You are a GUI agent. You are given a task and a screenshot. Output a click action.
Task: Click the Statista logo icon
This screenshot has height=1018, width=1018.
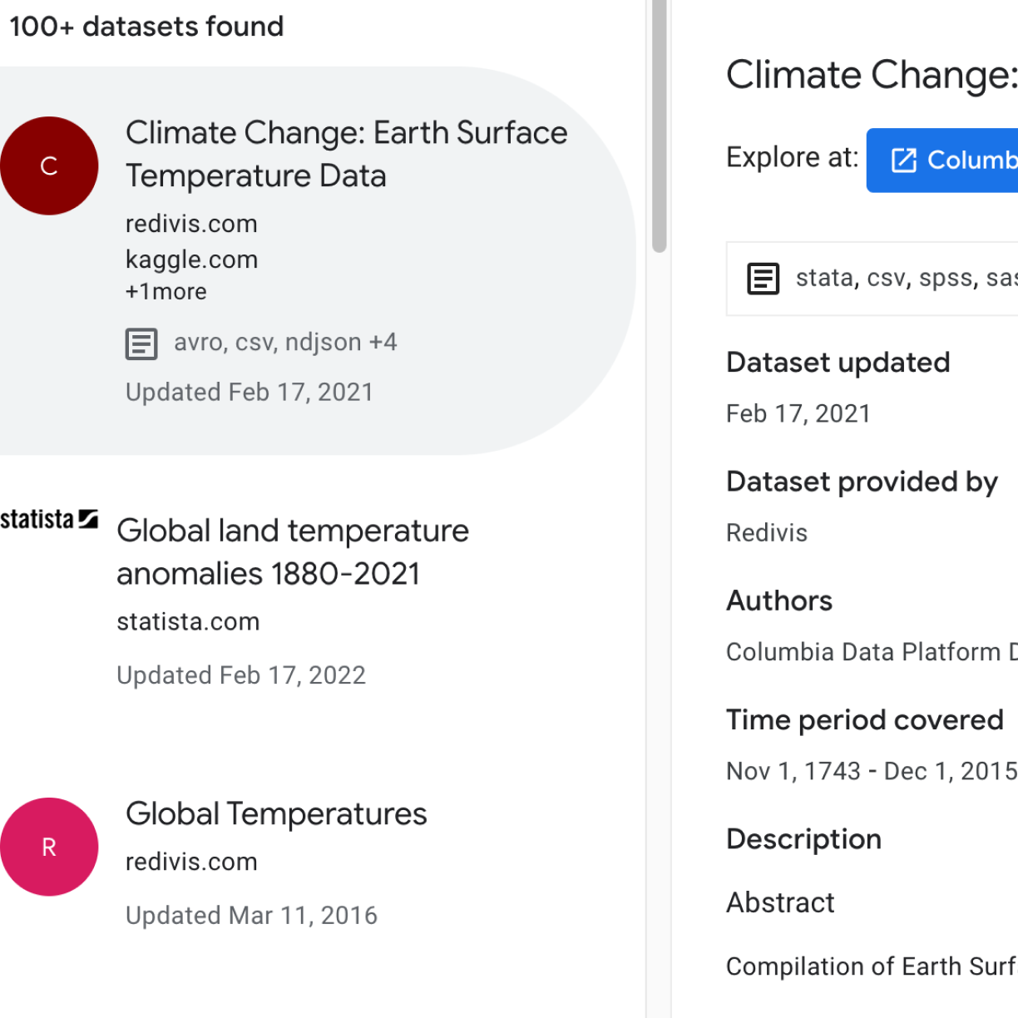click(49, 520)
